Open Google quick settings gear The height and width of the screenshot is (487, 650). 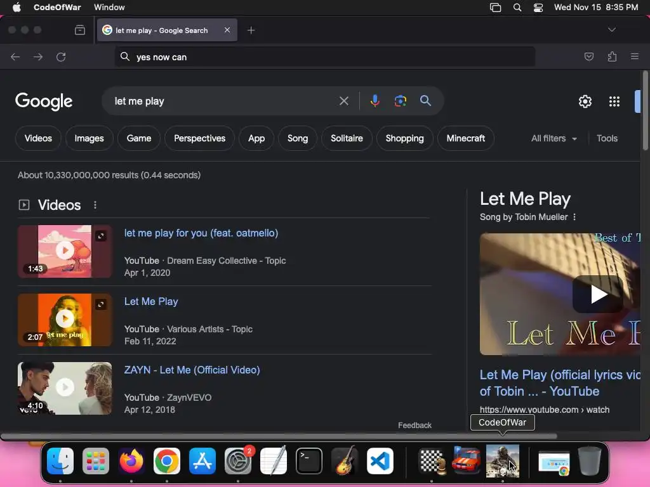(585, 101)
